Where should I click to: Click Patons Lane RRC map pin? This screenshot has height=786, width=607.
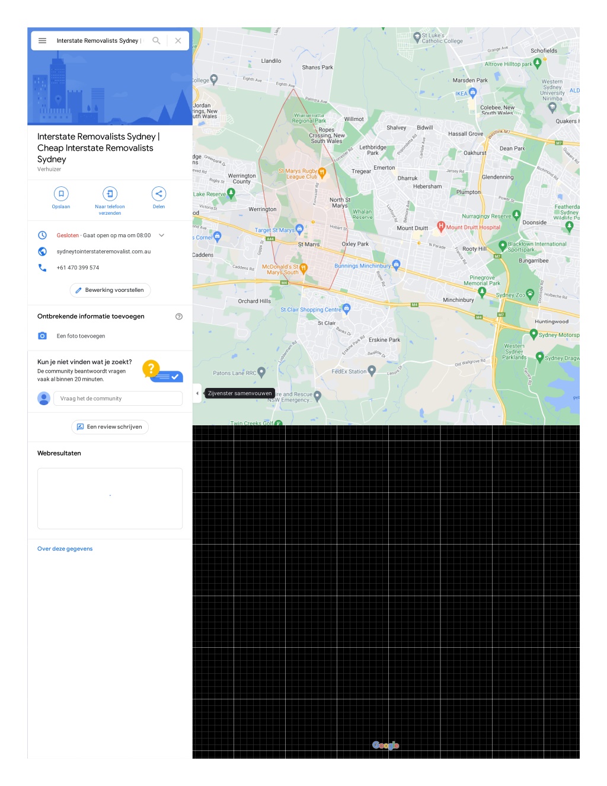point(261,373)
